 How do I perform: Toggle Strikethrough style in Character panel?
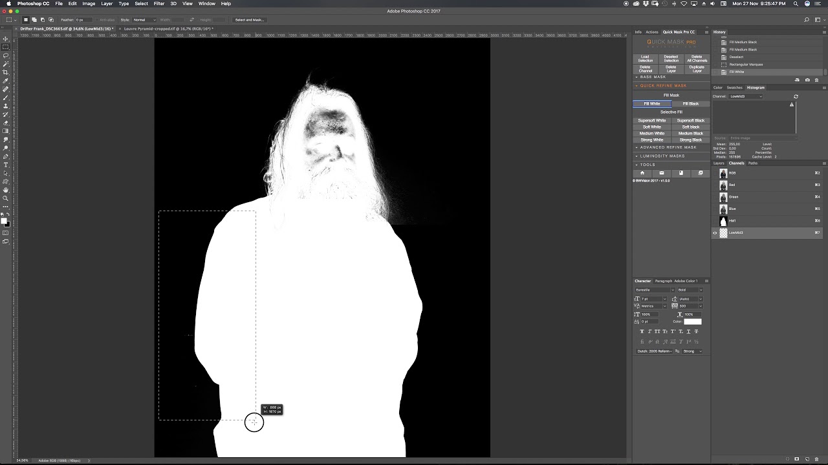(697, 331)
